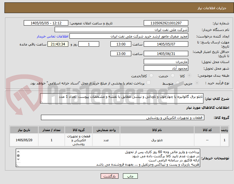Click the -- product code cell
The image size is (234, 184).
[x=207, y=140]
